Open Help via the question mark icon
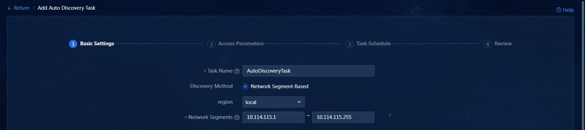 (559, 10)
